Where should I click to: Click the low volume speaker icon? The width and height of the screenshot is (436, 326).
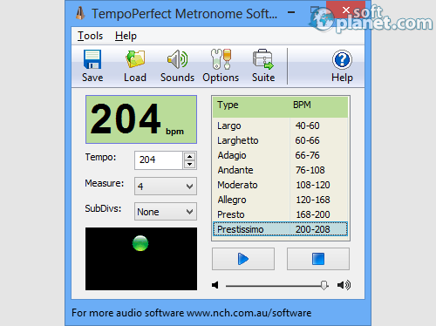[215, 285]
